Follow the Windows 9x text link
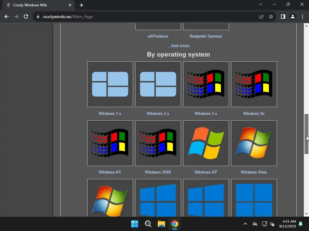Viewport: 309px width, 231px height. click(x=254, y=113)
